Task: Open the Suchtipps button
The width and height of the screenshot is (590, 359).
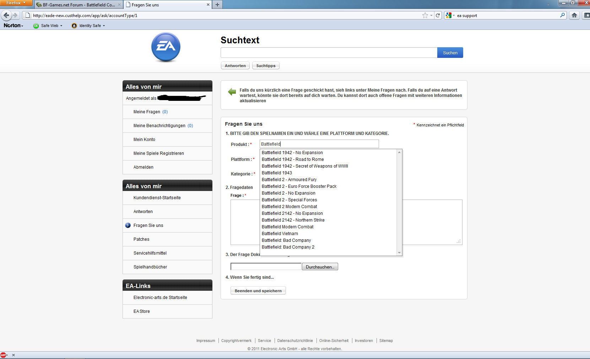Action: pos(266,66)
